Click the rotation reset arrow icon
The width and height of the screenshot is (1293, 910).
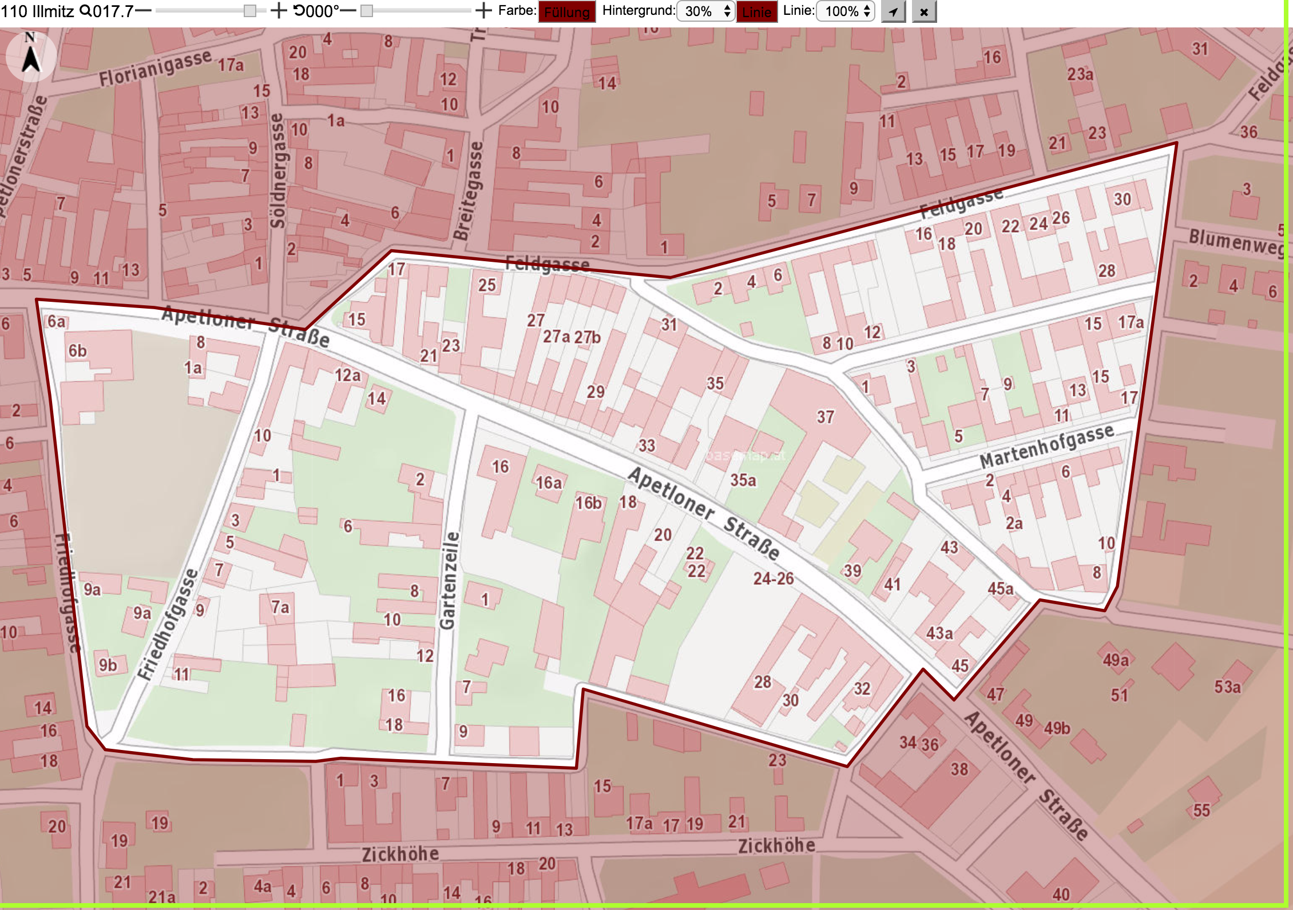click(x=300, y=11)
